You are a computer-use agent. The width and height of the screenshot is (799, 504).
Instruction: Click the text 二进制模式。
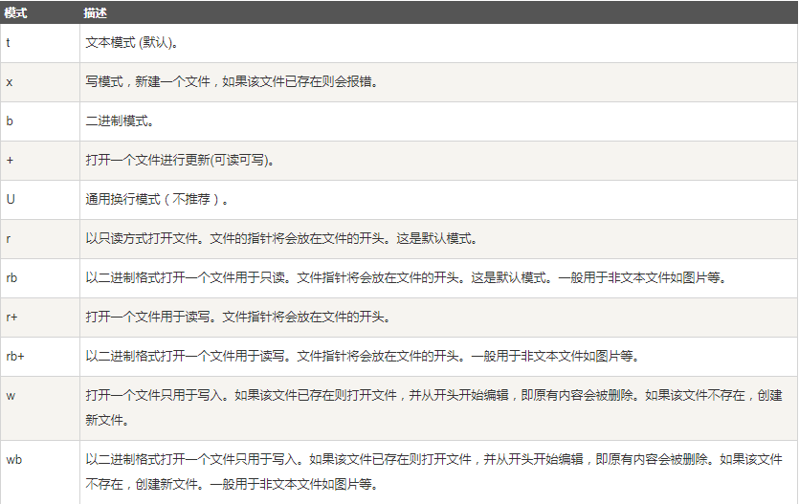coord(120,121)
